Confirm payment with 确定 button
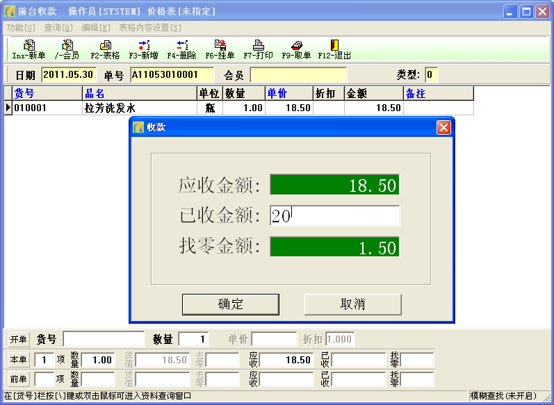The width and height of the screenshot is (554, 405). 230,304
